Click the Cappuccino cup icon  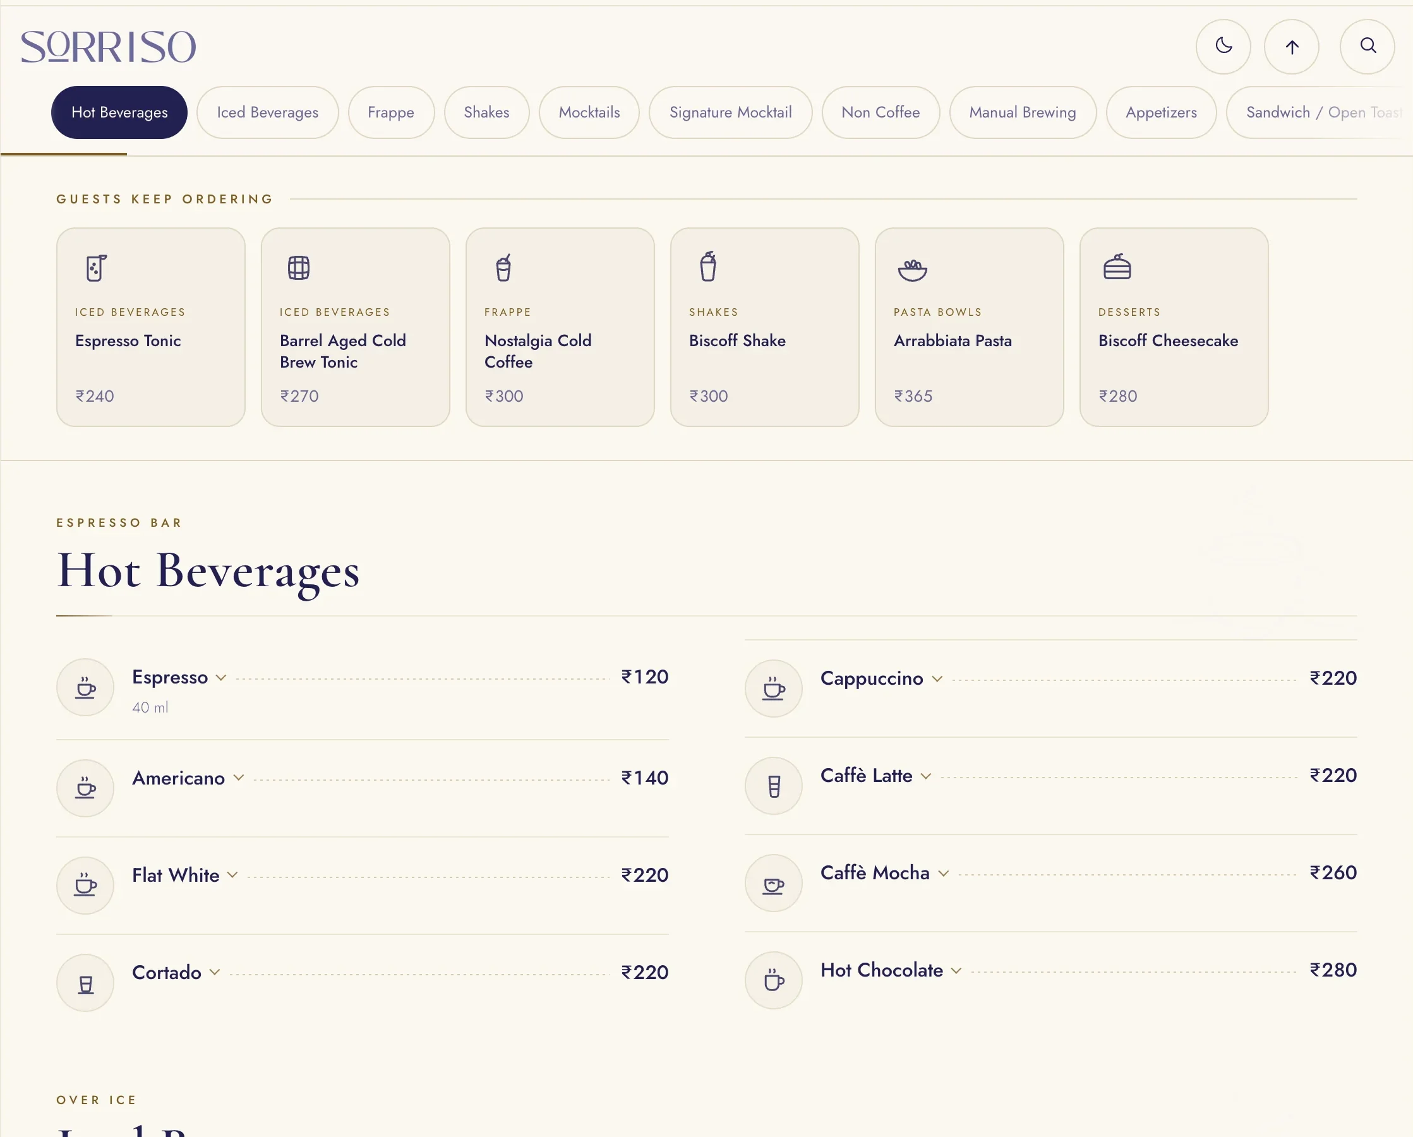pos(773,688)
